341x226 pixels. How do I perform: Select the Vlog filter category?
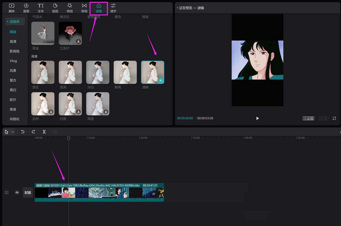[x=13, y=61]
